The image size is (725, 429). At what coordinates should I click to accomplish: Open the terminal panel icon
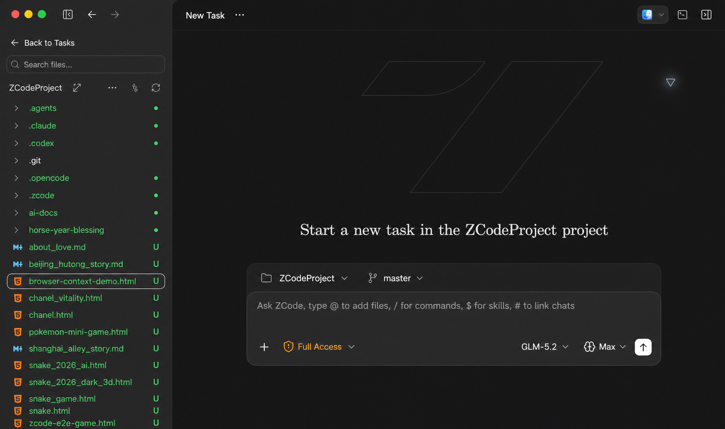(682, 15)
